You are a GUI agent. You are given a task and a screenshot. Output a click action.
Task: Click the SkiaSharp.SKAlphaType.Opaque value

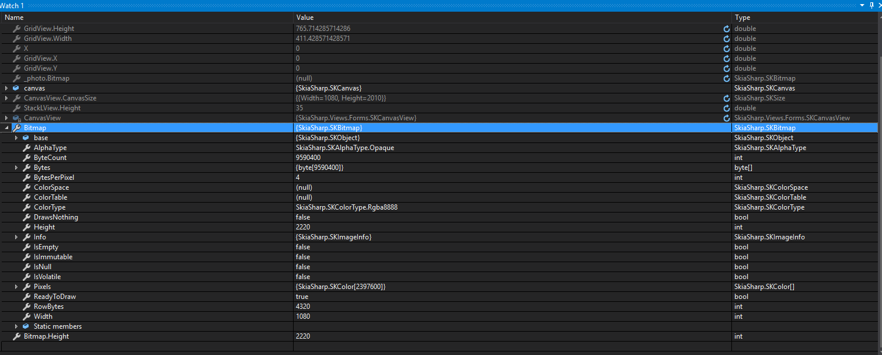[345, 148]
